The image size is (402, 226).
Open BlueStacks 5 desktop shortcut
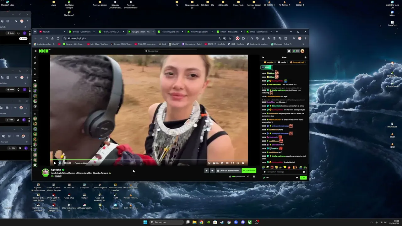(69, 13)
